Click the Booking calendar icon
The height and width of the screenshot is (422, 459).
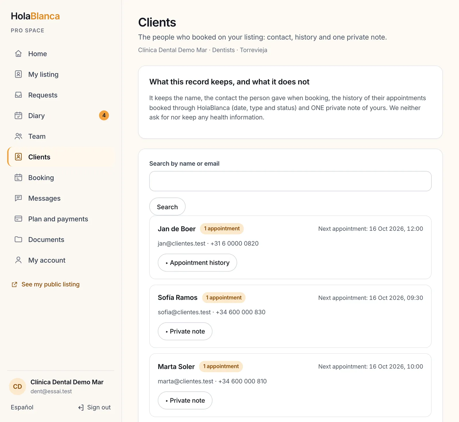(18, 178)
